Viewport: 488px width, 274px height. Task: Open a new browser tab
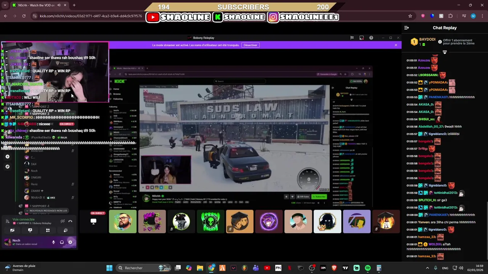[x=74, y=5]
